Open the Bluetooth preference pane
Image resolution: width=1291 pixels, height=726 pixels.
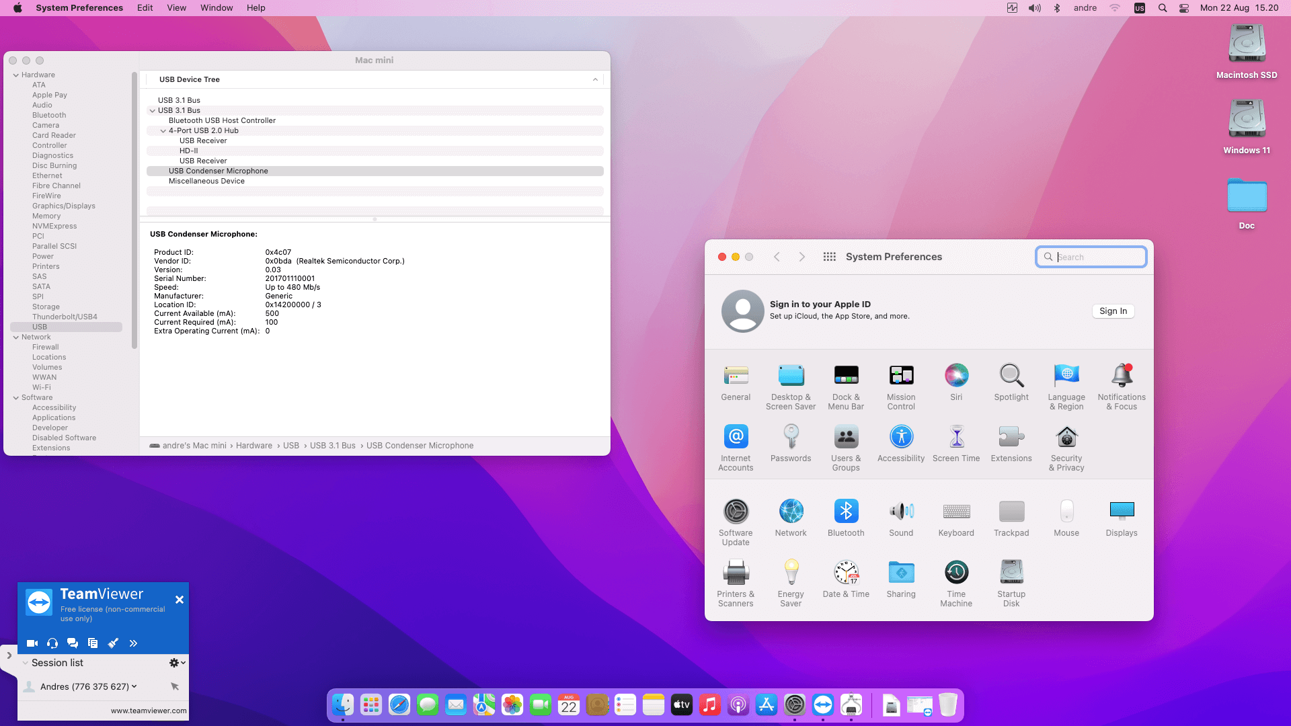(x=846, y=512)
